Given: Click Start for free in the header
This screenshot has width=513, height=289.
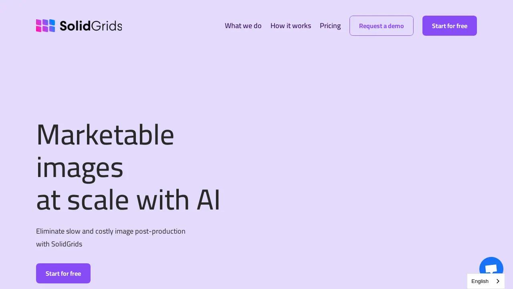Looking at the screenshot, I should 449,26.
